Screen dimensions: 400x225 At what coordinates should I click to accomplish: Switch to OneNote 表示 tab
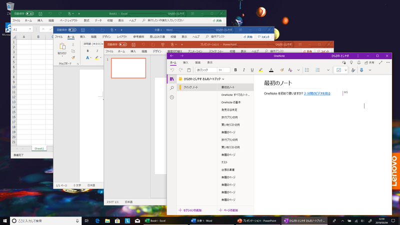pos(209,62)
